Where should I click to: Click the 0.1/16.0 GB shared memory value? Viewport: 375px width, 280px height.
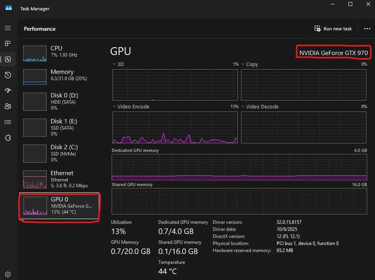coord(178,251)
